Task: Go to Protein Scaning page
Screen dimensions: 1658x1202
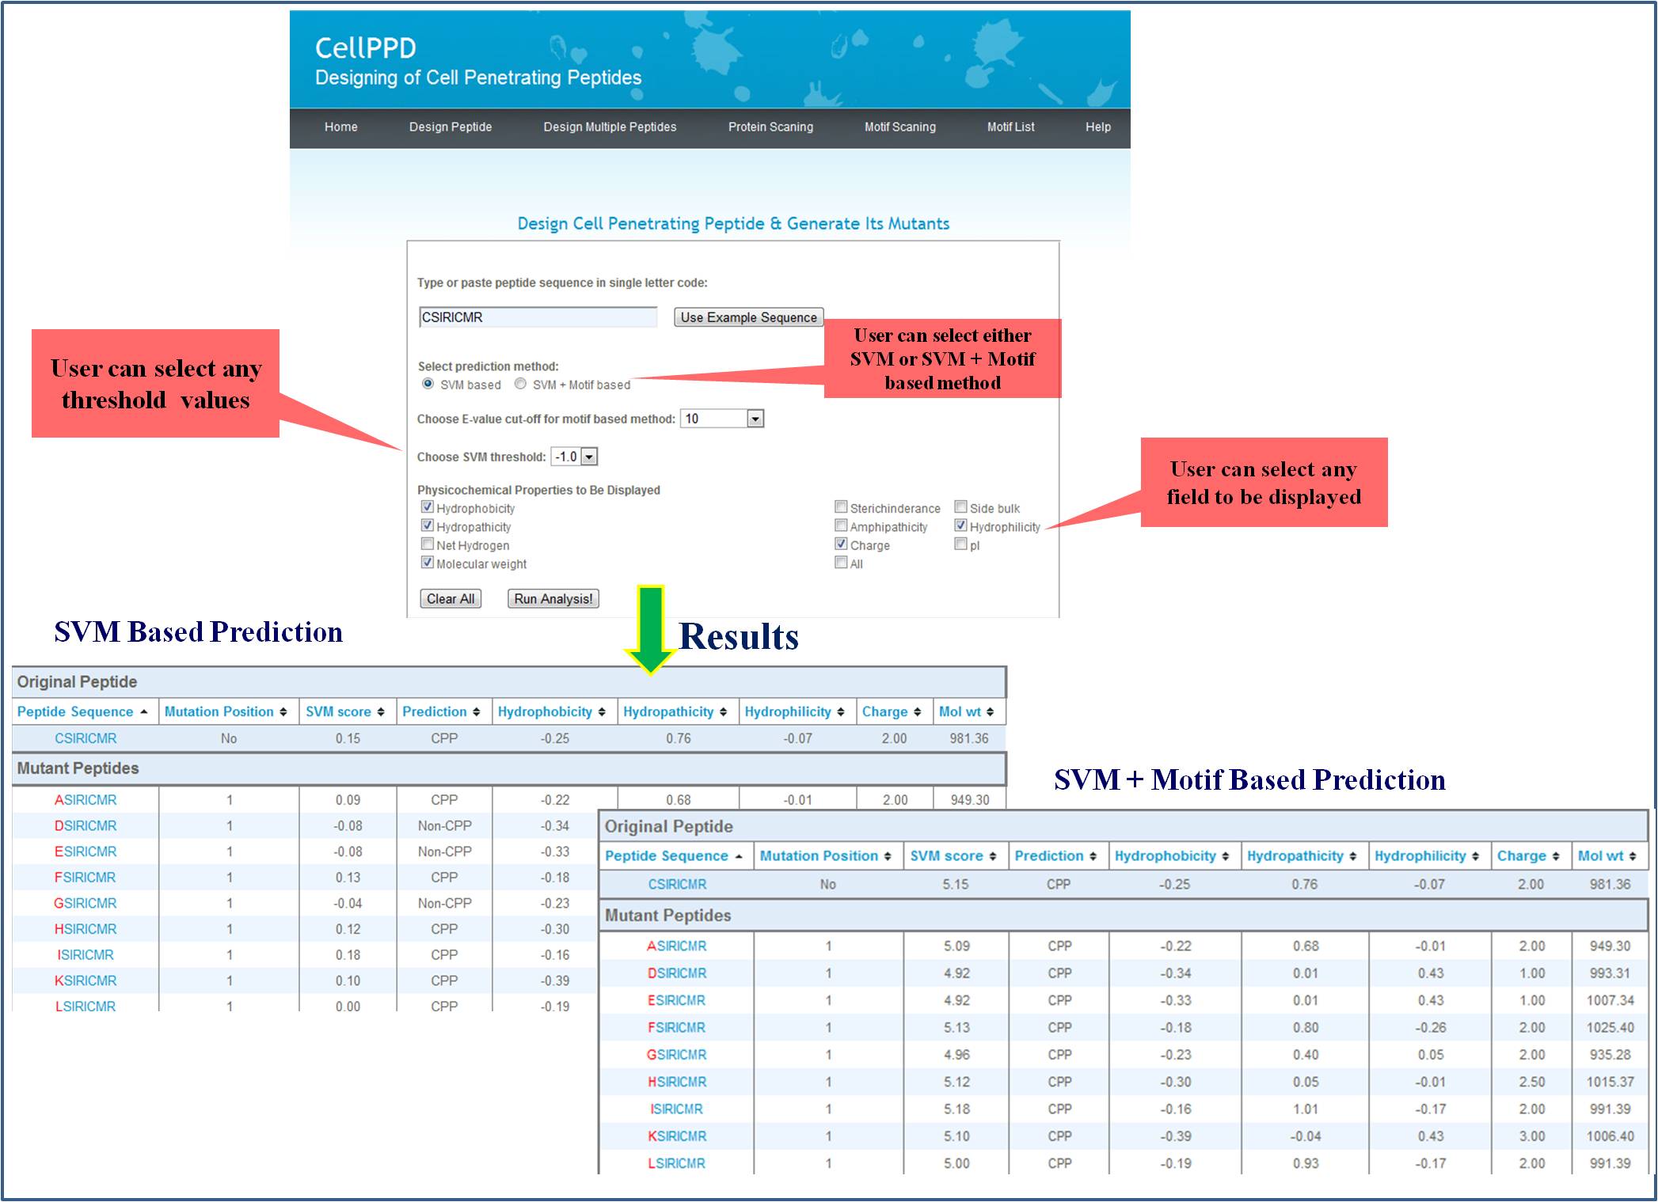Action: (x=770, y=127)
